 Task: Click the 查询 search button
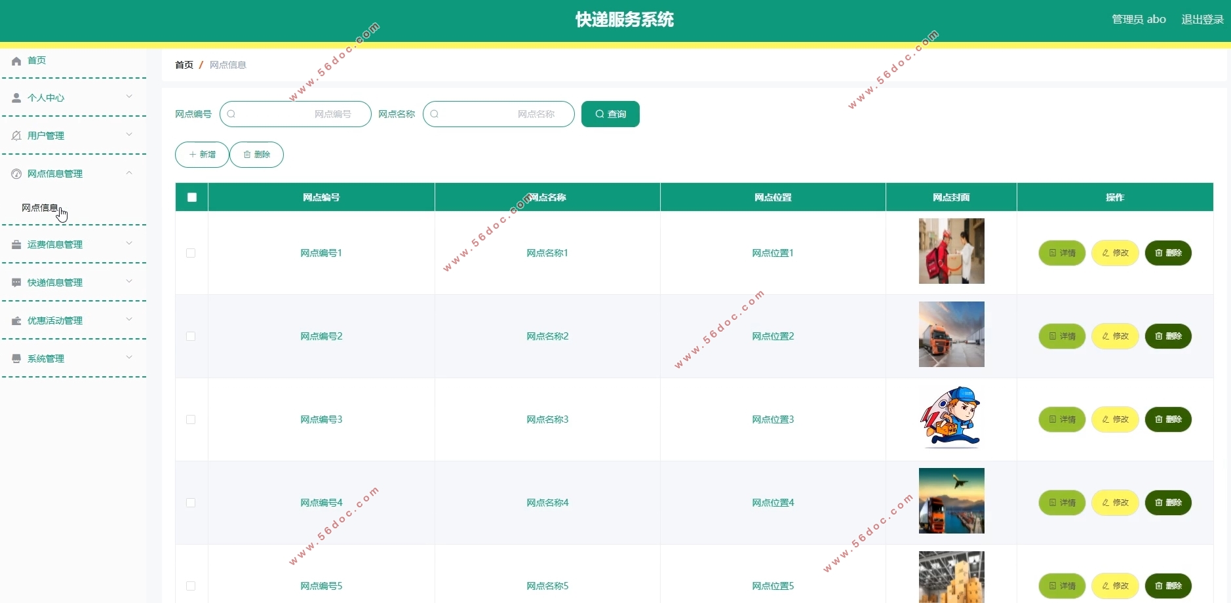pos(610,114)
